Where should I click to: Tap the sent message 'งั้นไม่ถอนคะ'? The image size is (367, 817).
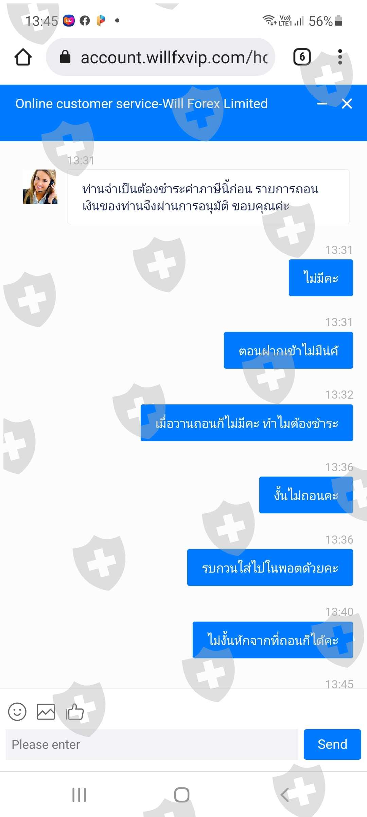[306, 495]
